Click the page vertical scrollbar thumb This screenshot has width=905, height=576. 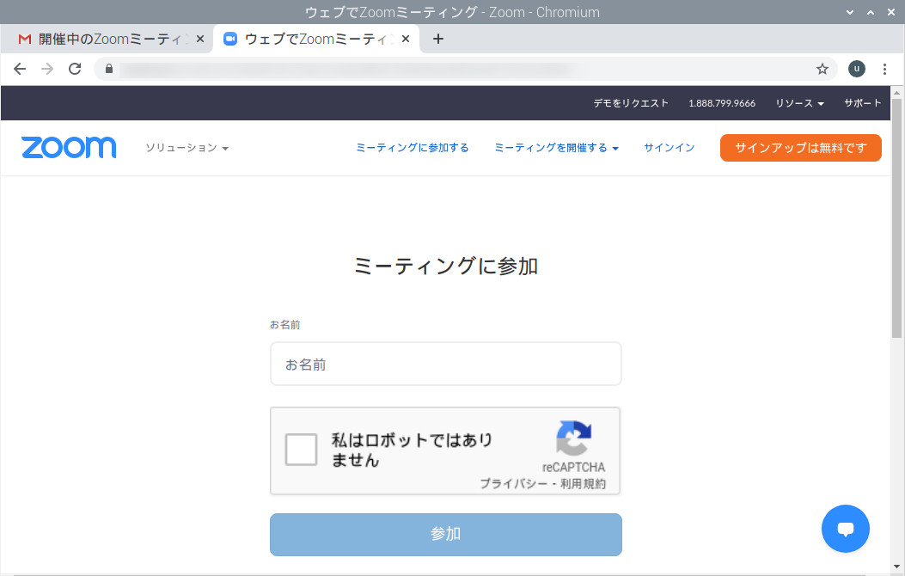[896, 218]
